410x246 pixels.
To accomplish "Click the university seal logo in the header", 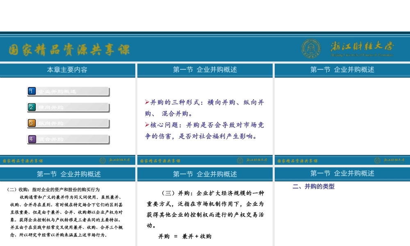I will point(312,48).
